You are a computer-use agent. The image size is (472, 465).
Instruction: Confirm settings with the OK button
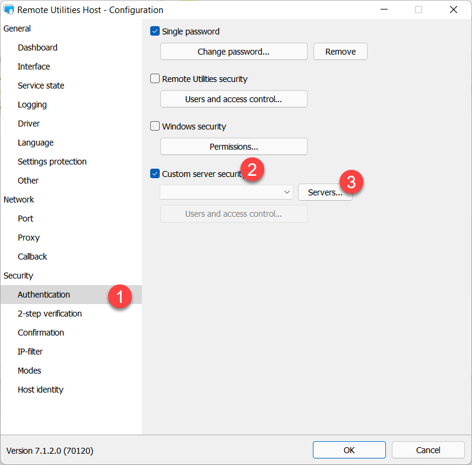coord(349,450)
